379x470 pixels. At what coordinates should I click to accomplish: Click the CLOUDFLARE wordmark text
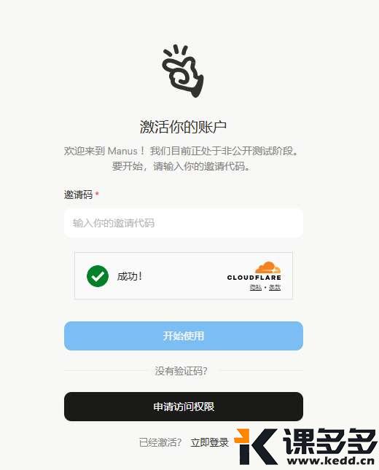click(254, 278)
